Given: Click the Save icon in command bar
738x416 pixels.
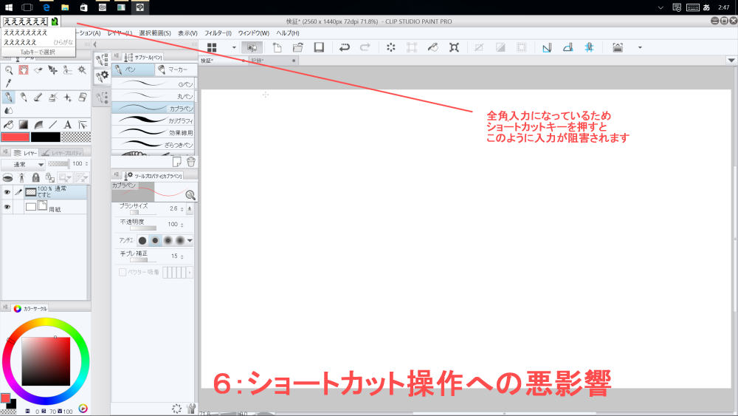Looking at the screenshot, I should coord(319,47).
